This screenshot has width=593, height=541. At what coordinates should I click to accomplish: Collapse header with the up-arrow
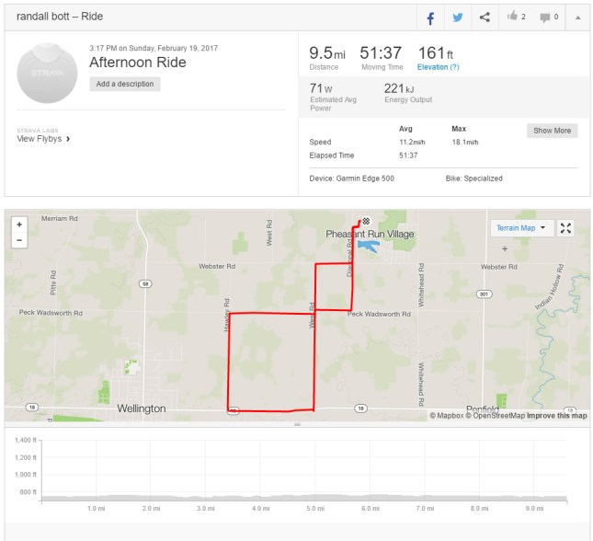(576, 17)
